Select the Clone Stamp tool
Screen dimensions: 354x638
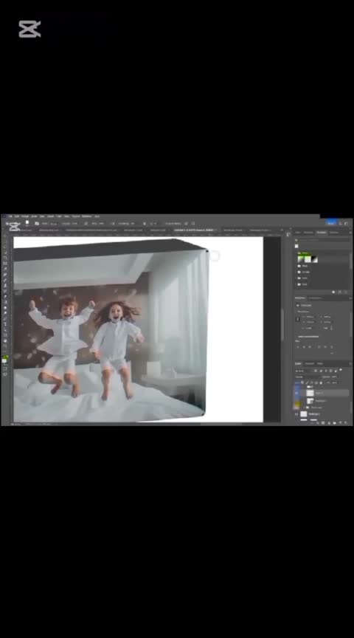coord(5,285)
